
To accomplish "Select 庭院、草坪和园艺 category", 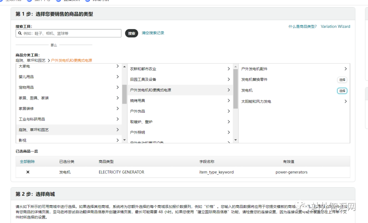I will pyautogui.click(x=34, y=130).
